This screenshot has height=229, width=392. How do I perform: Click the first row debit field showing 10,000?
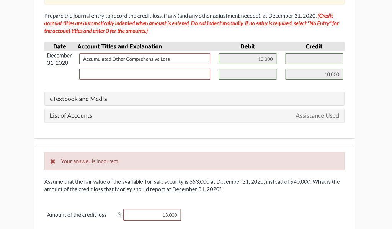coord(248,59)
